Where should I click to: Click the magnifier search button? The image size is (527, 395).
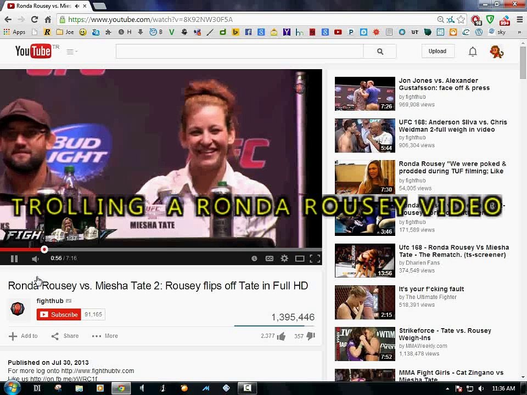pyautogui.click(x=380, y=52)
